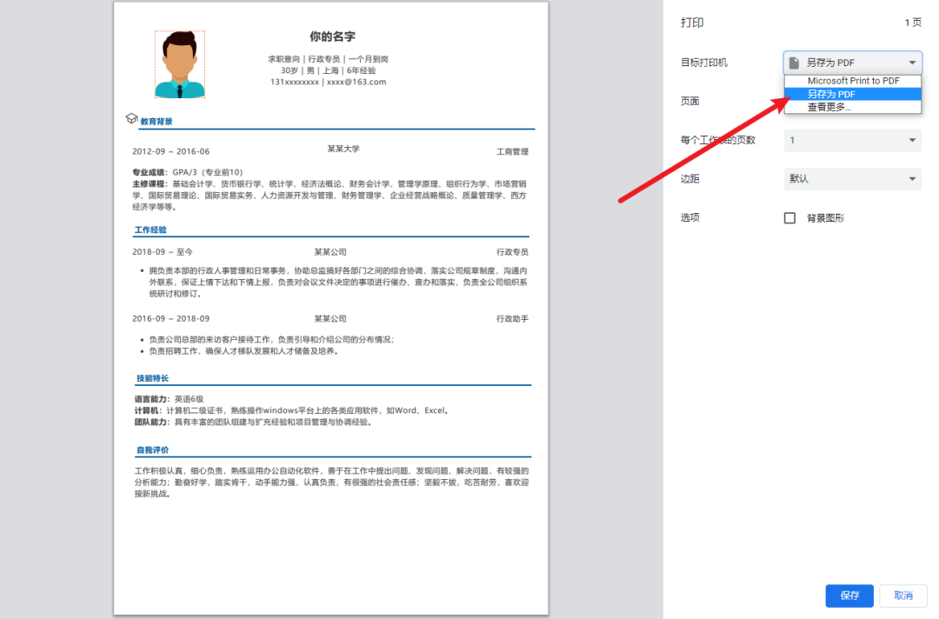Click the 某某大学 school name

343,149
